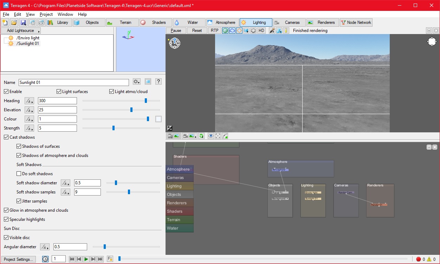Pause the render preview

click(176, 31)
